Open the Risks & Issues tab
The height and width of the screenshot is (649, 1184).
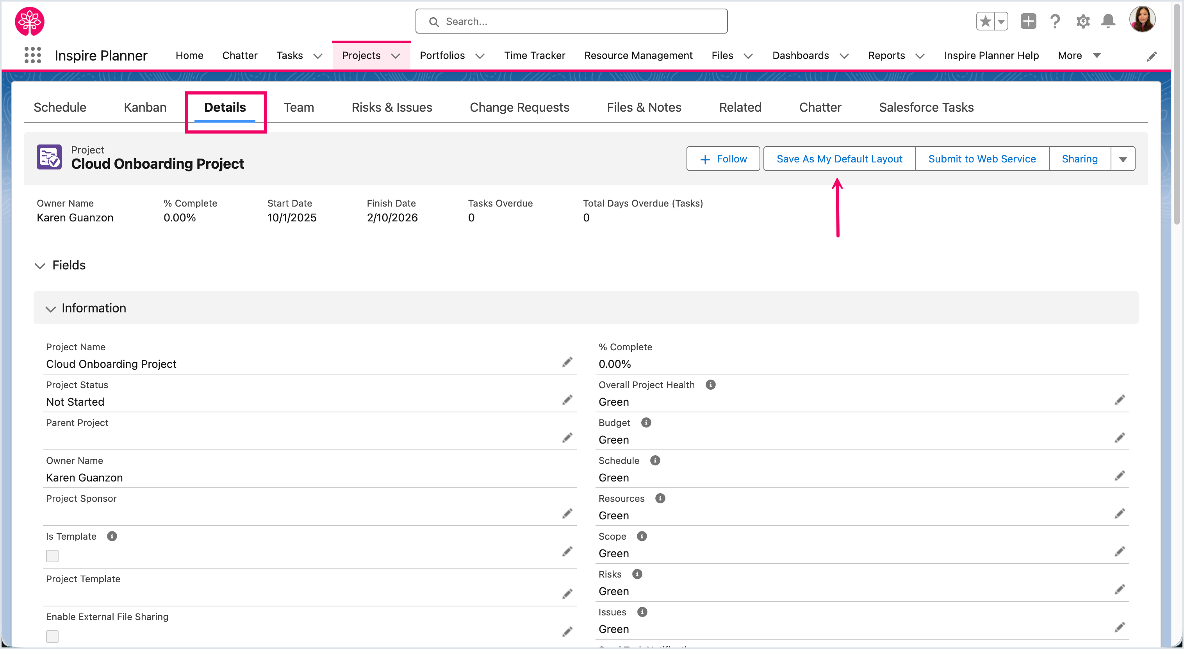click(x=392, y=107)
